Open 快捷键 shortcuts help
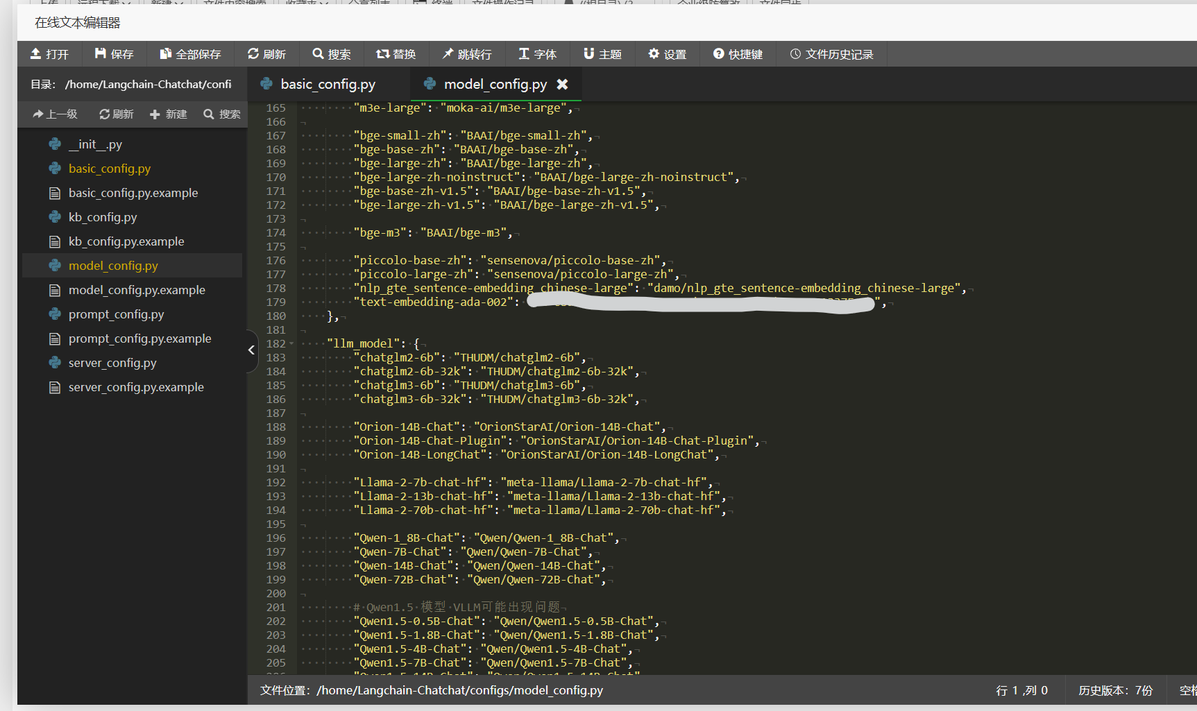1197x711 pixels. click(x=738, y=54)
